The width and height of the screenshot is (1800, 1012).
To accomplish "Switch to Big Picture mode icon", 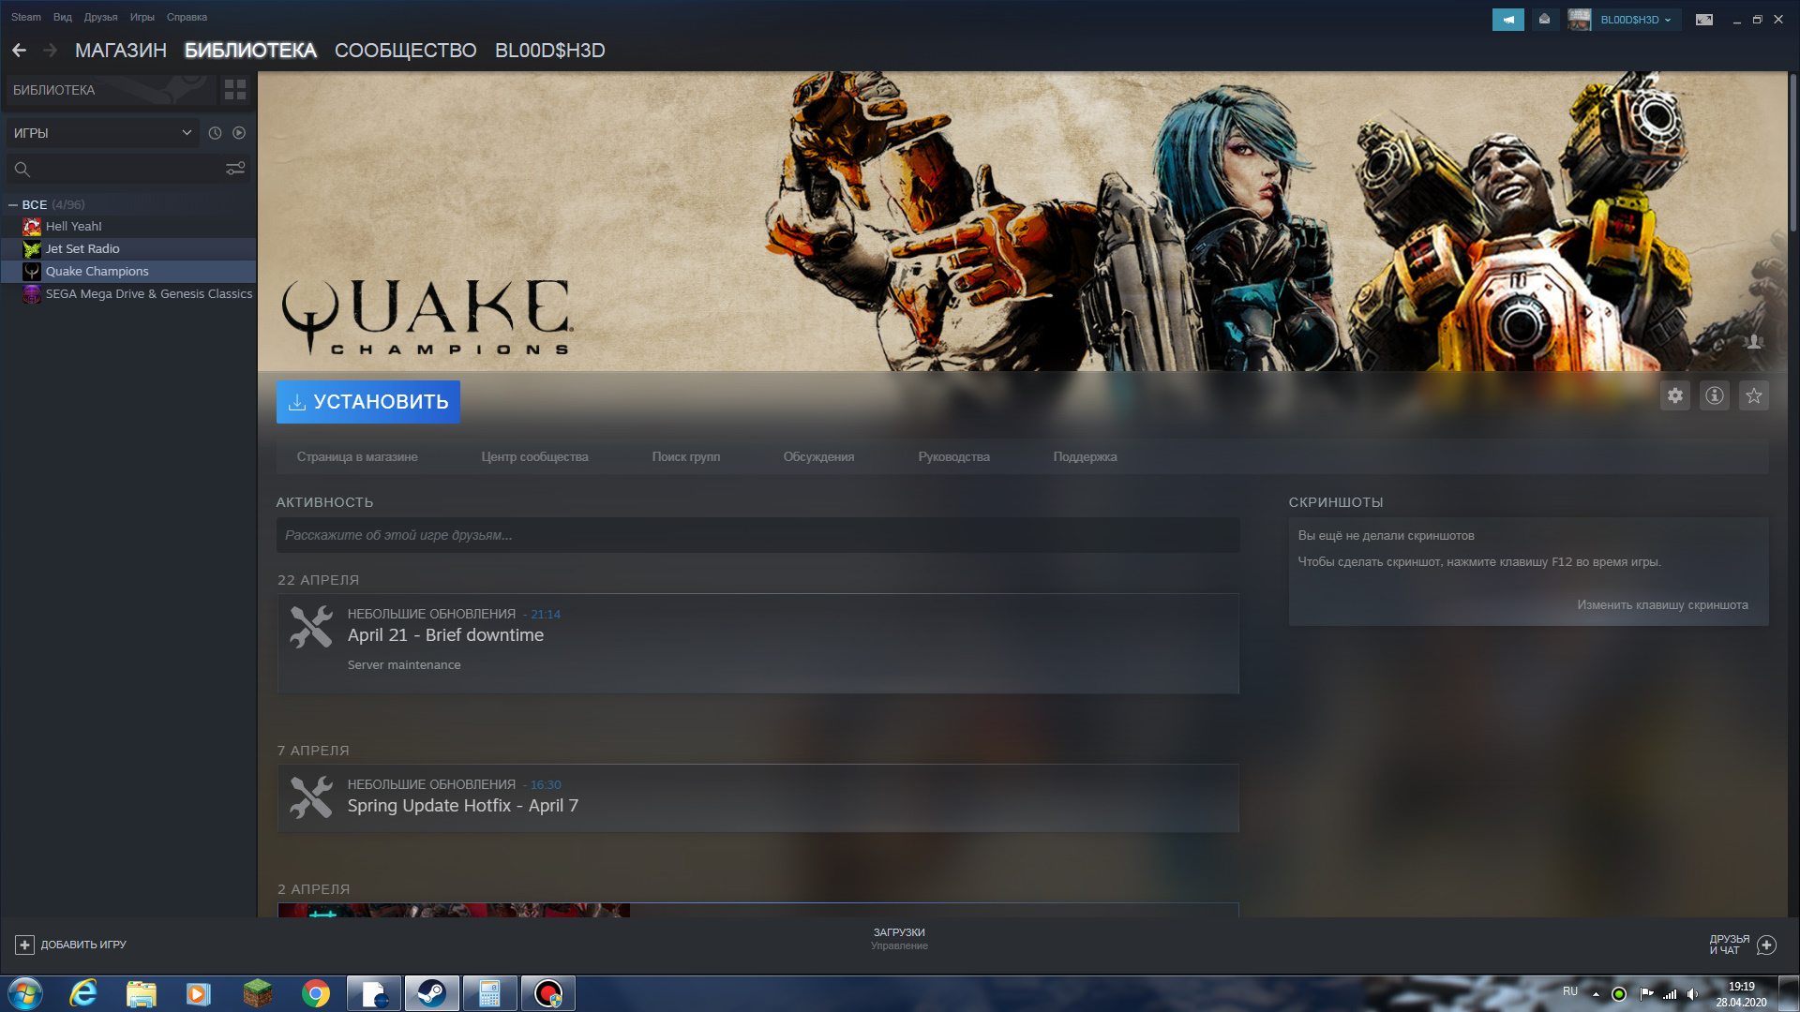I will (x=1704, y=20).
